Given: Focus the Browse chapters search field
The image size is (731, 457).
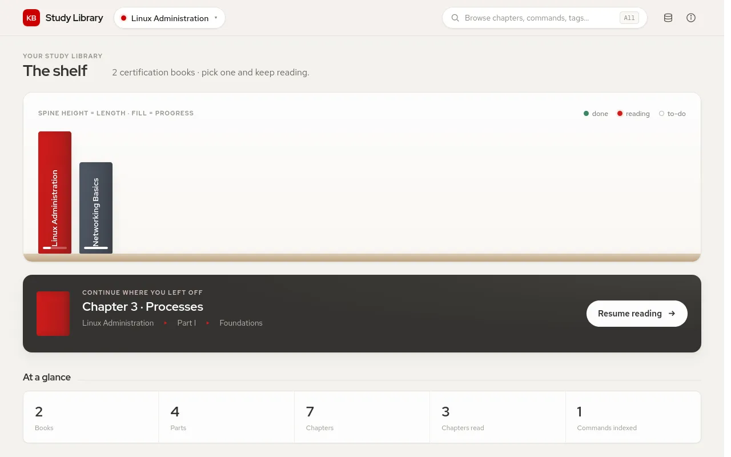Looking at the screenshot, I should pos(544,18).
